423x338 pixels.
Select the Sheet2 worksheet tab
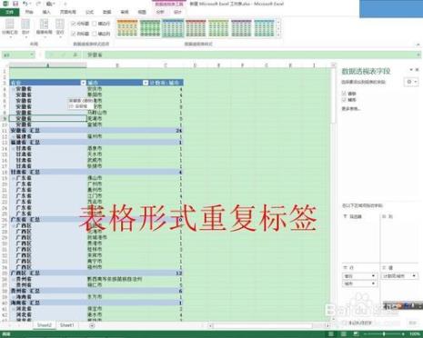tap(45, 325)
